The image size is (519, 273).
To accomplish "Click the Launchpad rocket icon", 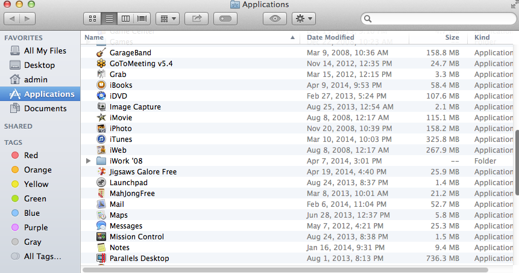I will [x=101, y=183].
